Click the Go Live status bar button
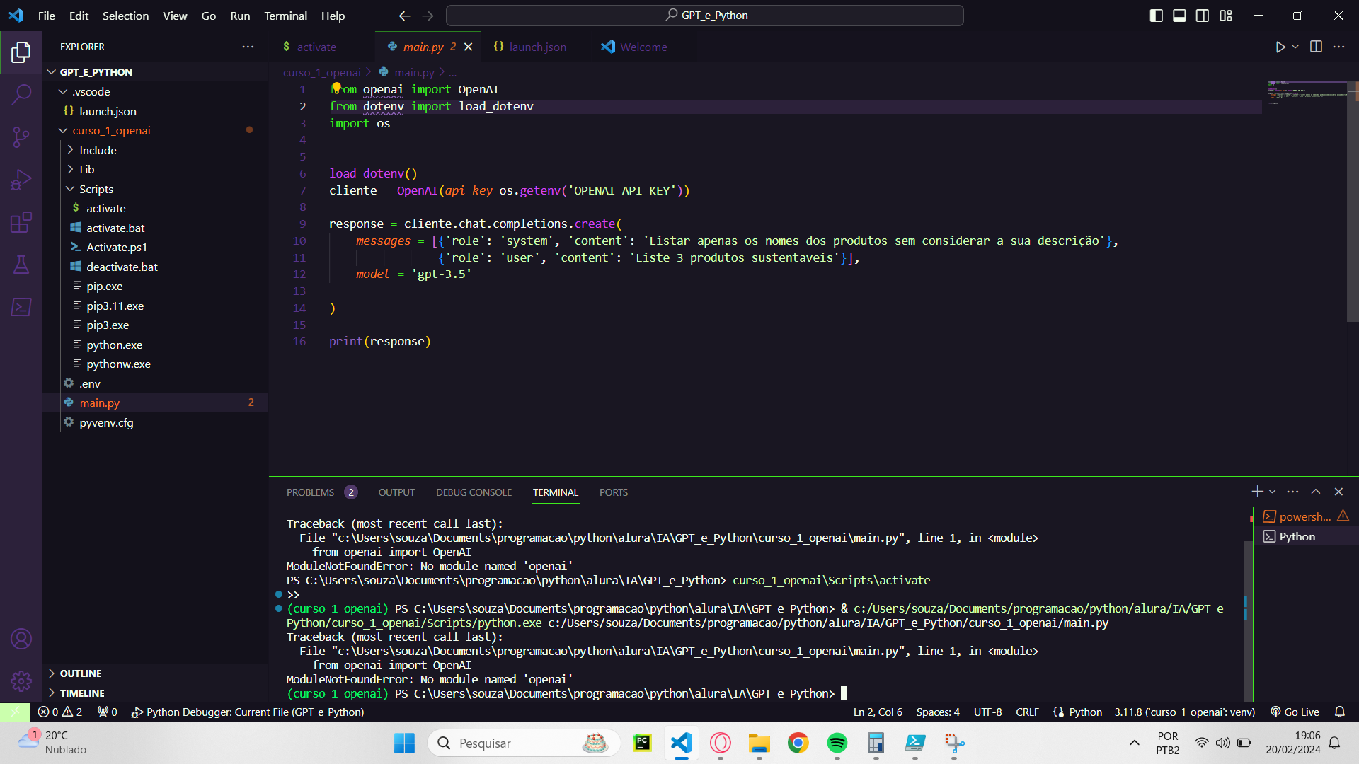 [x=1295, y=712]
